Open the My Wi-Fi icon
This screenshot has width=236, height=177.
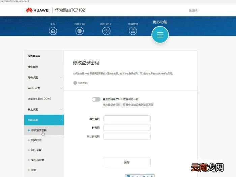point(106,31)
